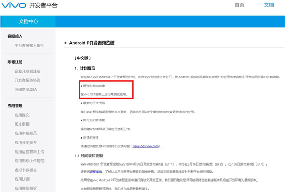Open 版本更新 sidebar link
285x193 pixels.
22,124
